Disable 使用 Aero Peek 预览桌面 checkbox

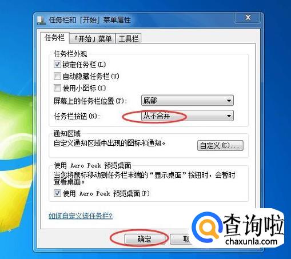(x=57, y=193)
